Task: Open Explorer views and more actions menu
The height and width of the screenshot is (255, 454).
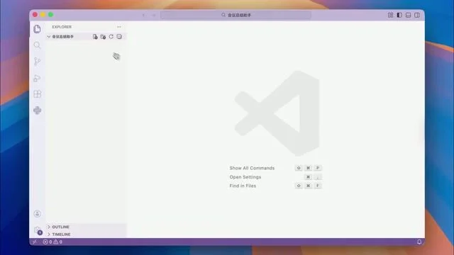Action: 119,27
